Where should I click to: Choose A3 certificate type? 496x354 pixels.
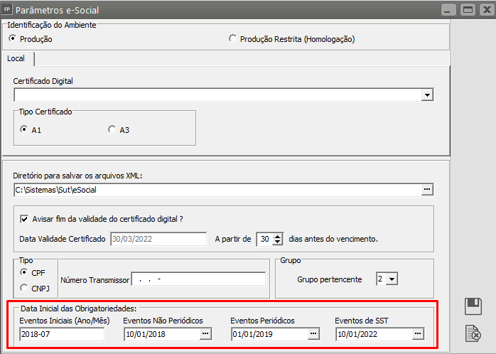coord(112,129)
